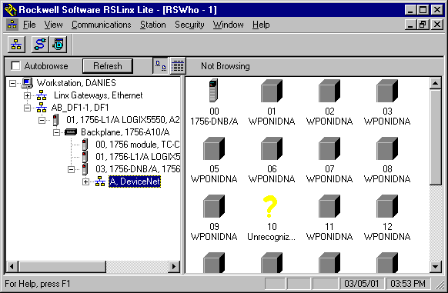Viewport: 448px width, 293px height.
Task: Open the File menu
Action: (x=29, y=25)
